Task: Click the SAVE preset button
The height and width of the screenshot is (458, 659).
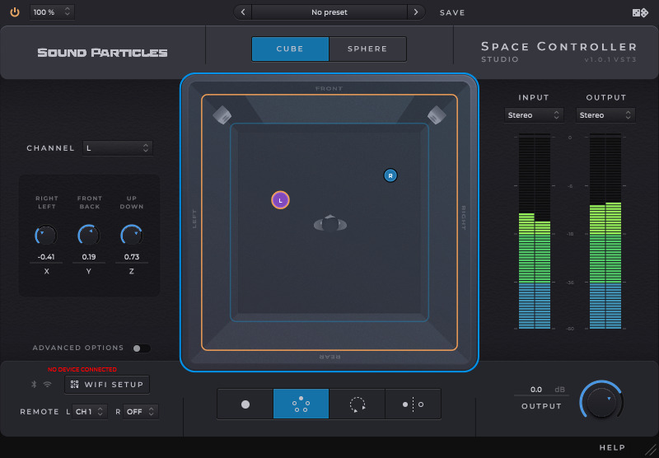Action: 452,12
